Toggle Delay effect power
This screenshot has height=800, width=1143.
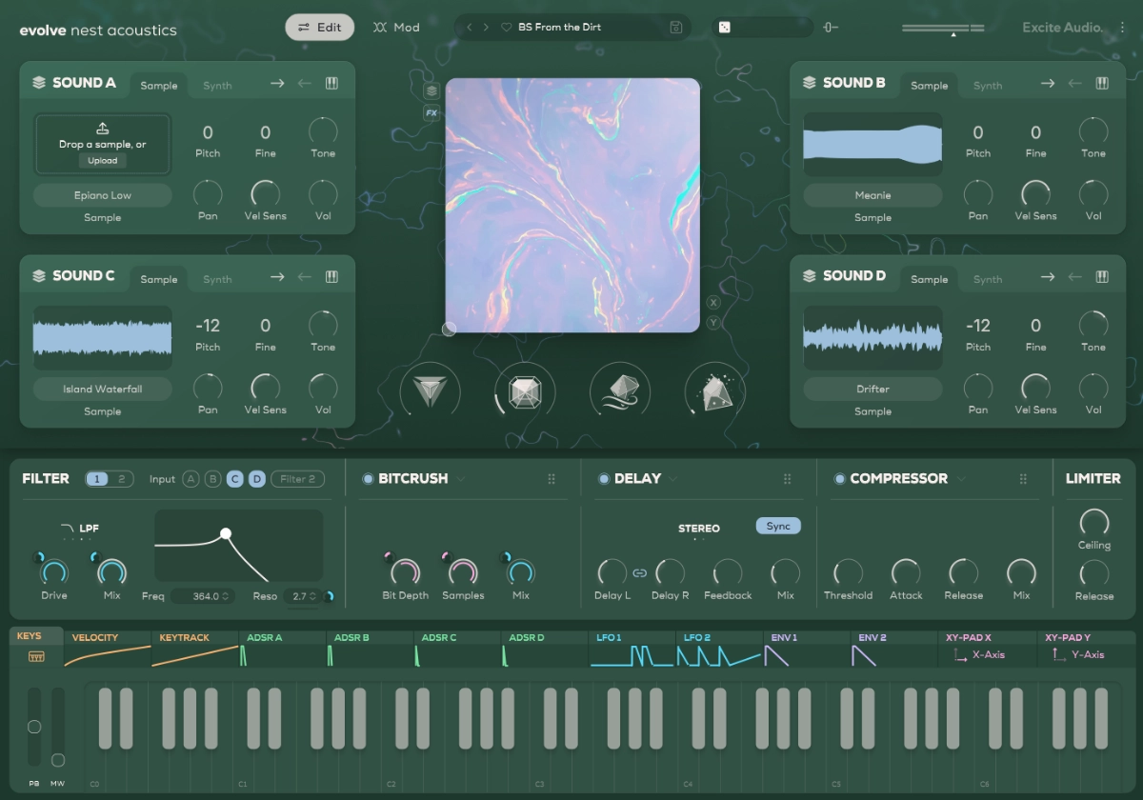tap(604, 479)
